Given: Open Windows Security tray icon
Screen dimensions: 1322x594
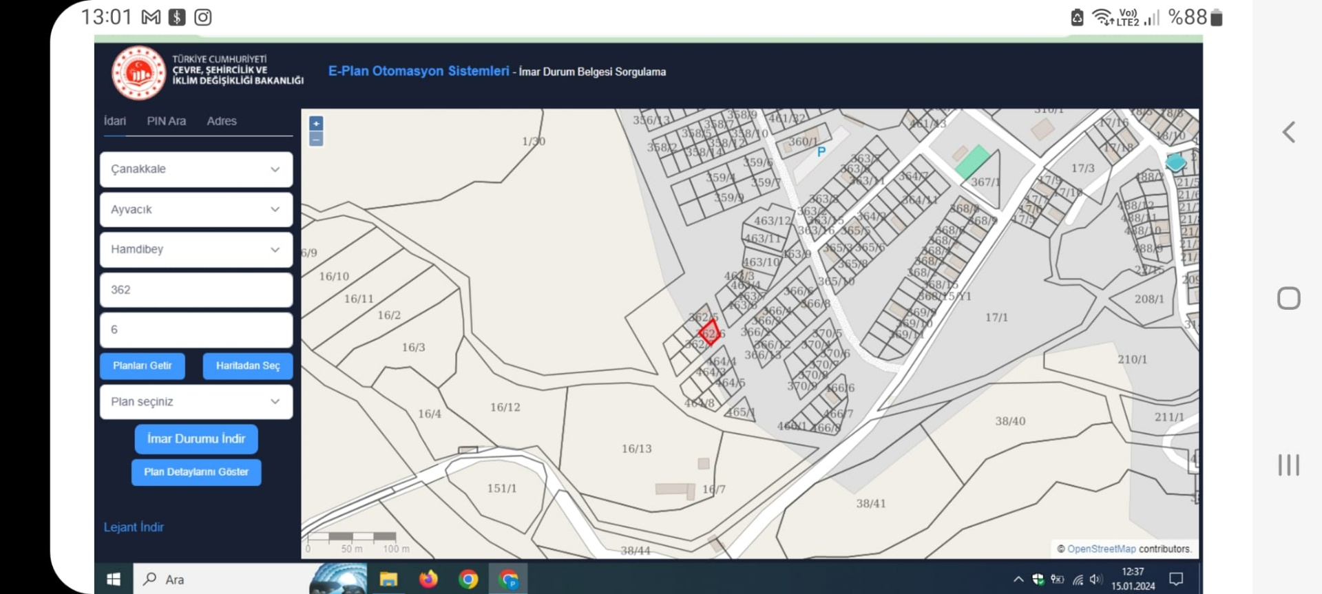Looking at the screenshot, I should pyautogui.click(x=1038, y=579).
